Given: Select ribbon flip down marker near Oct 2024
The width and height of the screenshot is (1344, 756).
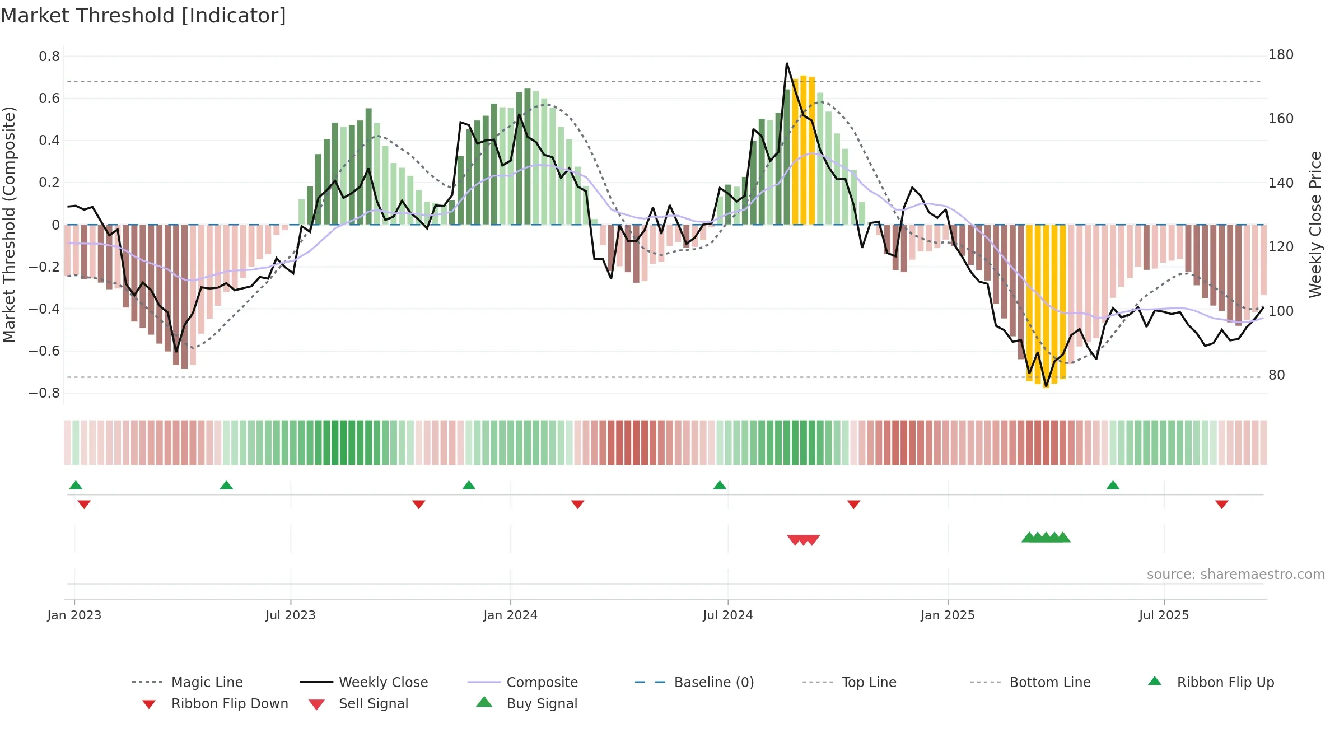Looking at the screenshot, I should coord(853,505).
